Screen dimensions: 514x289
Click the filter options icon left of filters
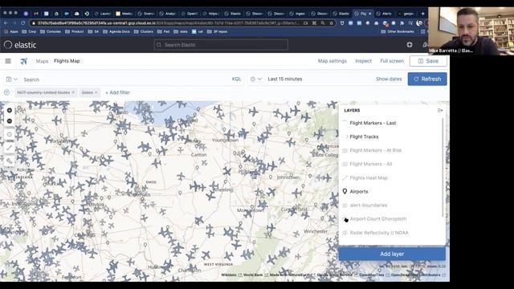point(6,92)
